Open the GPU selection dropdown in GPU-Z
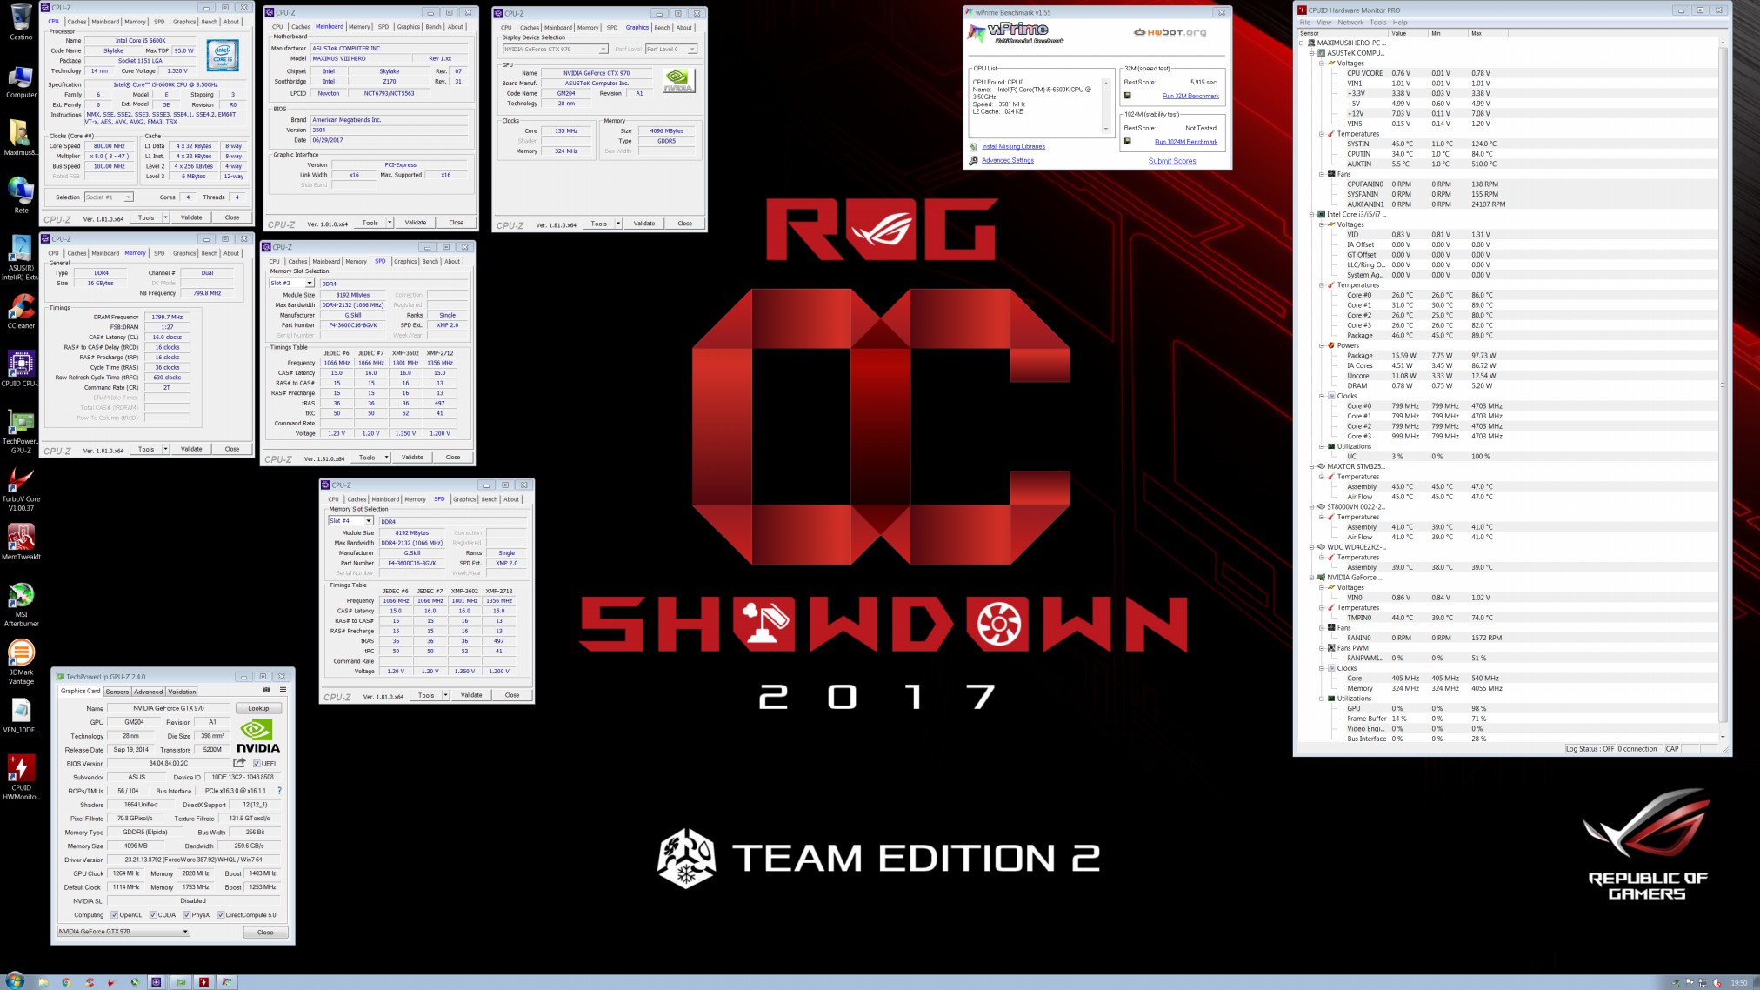 pyautogui.click(x=123, y=932)
